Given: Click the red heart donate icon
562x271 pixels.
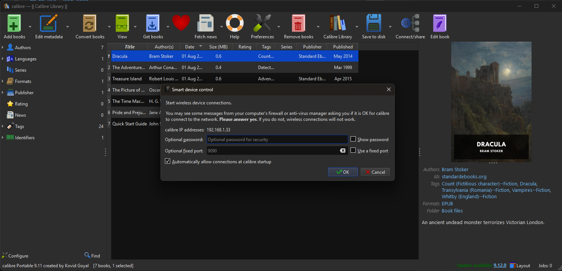Looking at the screenshot, I should pyautogui.click(x=181, y=23).
